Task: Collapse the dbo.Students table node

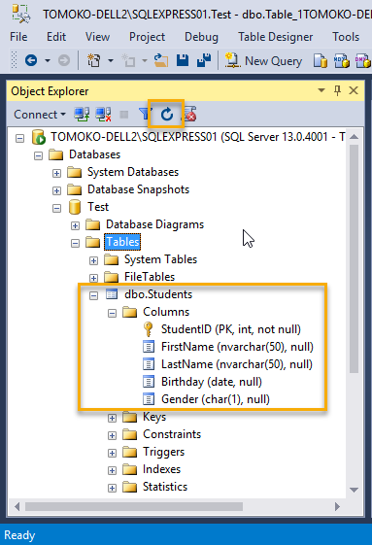Action: tap(93, 295)
